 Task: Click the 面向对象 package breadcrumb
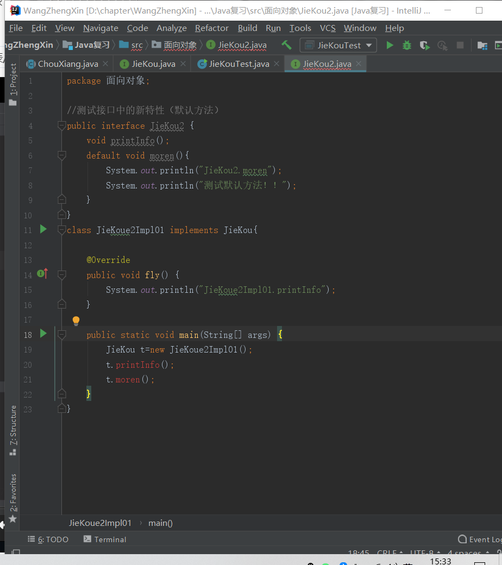click(x=175, y=45)
